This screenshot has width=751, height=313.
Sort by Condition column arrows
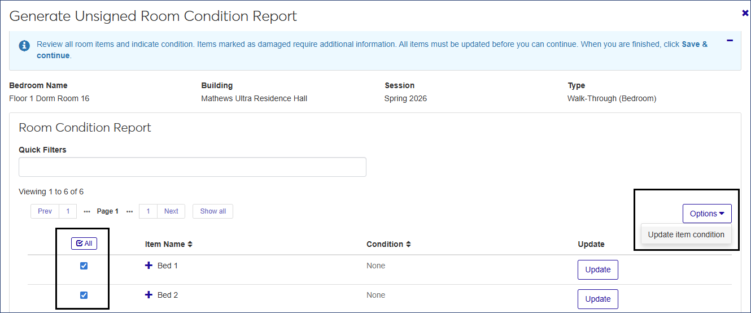coord(408,245)
